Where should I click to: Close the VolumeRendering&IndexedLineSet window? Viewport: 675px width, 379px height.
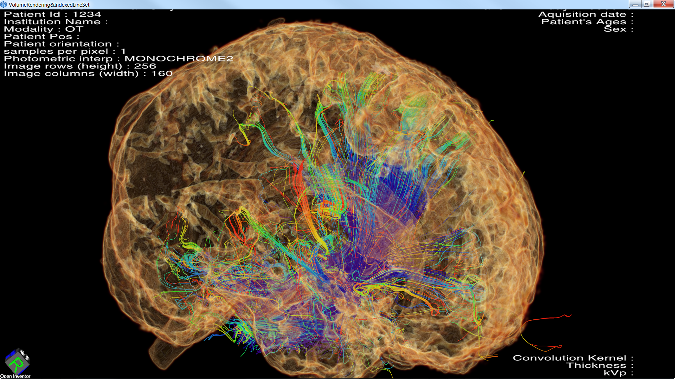tap(663, 4)
